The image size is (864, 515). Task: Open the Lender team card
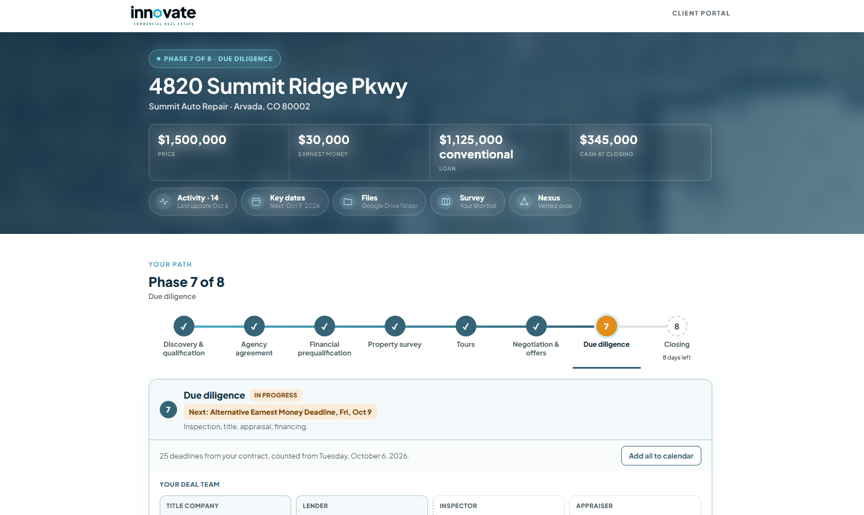362,505
